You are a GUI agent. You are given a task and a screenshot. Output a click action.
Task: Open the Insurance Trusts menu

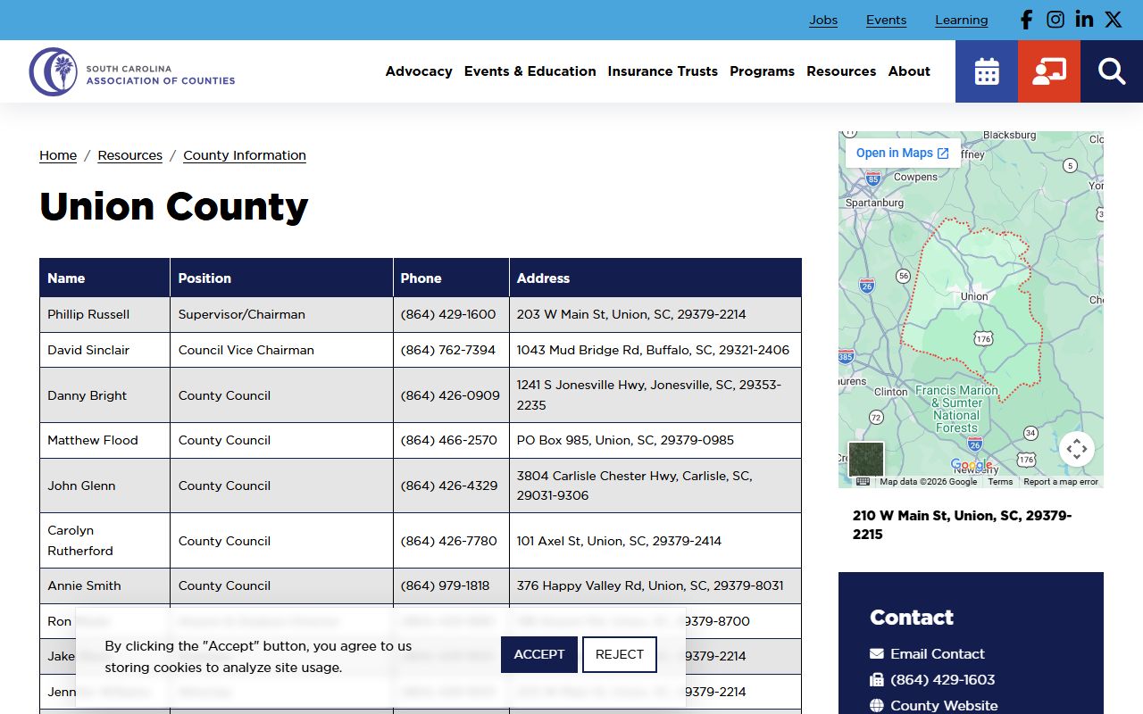663,71
